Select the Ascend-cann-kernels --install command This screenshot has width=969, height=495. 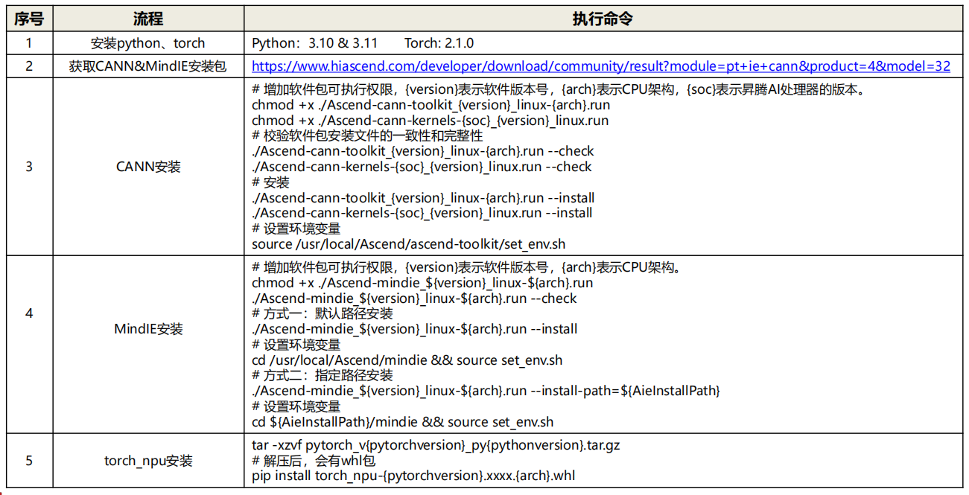(x=422, y=213)
